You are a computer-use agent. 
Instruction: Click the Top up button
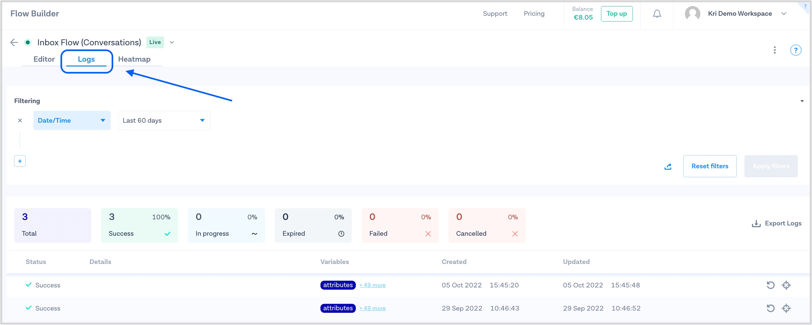[x=616, y=14]
